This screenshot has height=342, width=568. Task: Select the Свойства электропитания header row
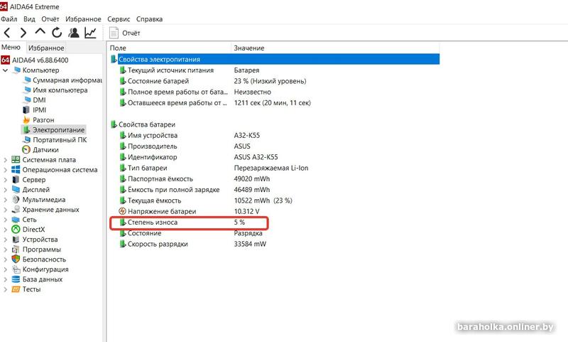275,59
